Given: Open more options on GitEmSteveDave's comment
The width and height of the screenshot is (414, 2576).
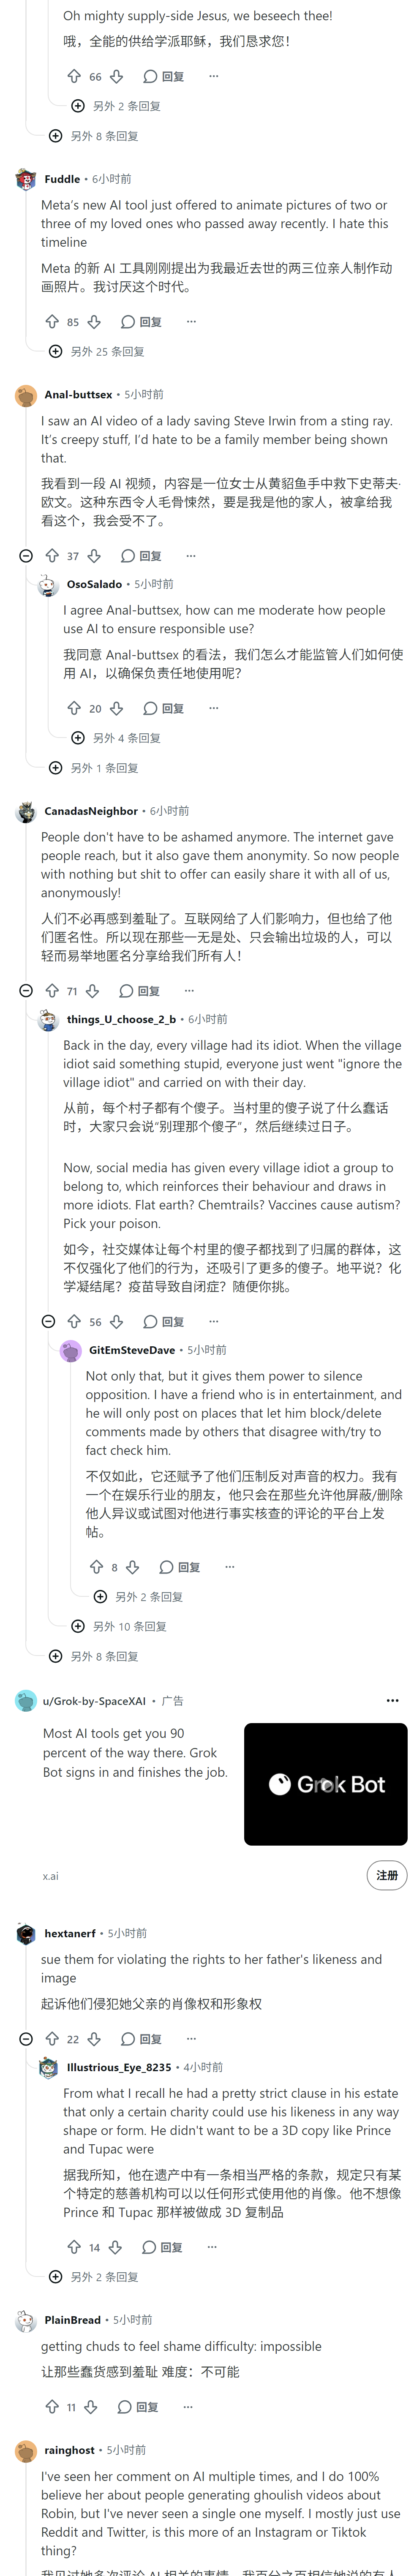Looking at the screenshot, I should (x=229, y=1567).
